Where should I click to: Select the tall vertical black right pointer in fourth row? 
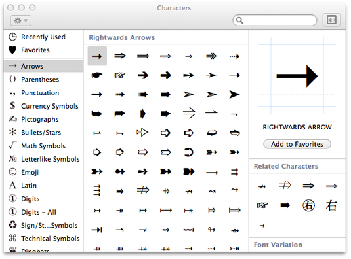click(143, 114)
